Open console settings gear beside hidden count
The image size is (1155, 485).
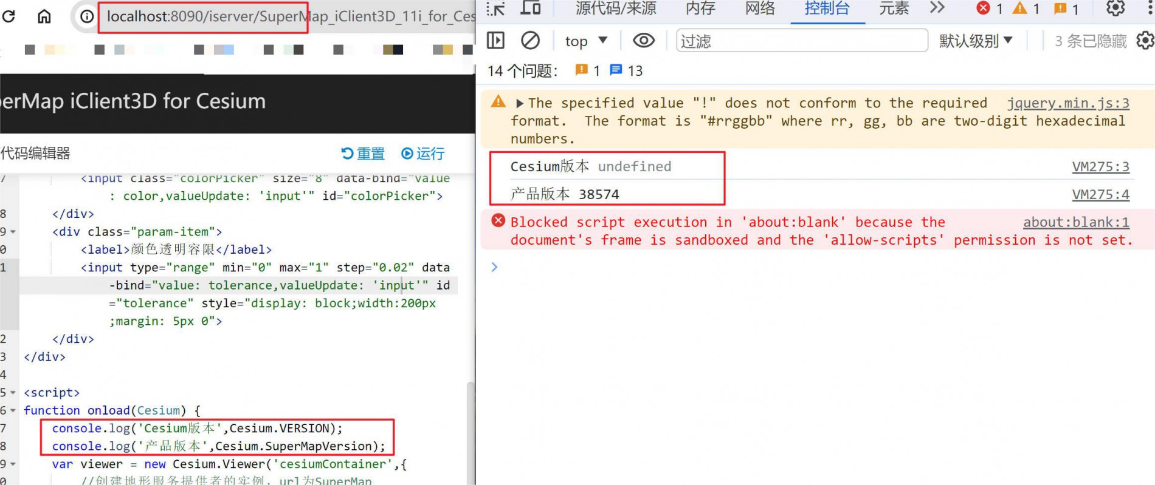1145,41
